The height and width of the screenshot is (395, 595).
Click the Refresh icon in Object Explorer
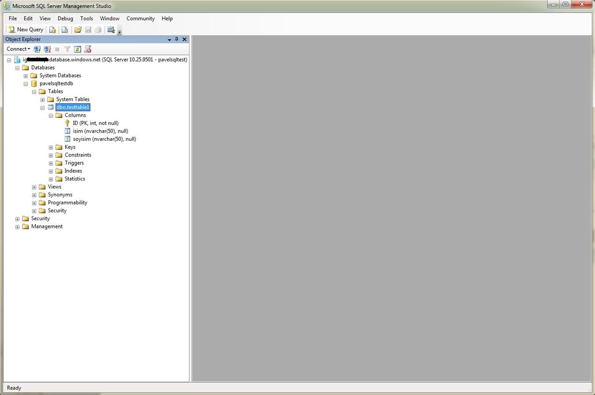pos(78,49)
